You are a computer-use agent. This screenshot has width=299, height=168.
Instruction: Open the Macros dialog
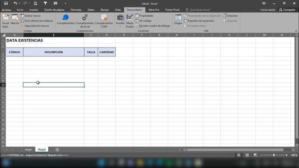click(x=15, y=20)
